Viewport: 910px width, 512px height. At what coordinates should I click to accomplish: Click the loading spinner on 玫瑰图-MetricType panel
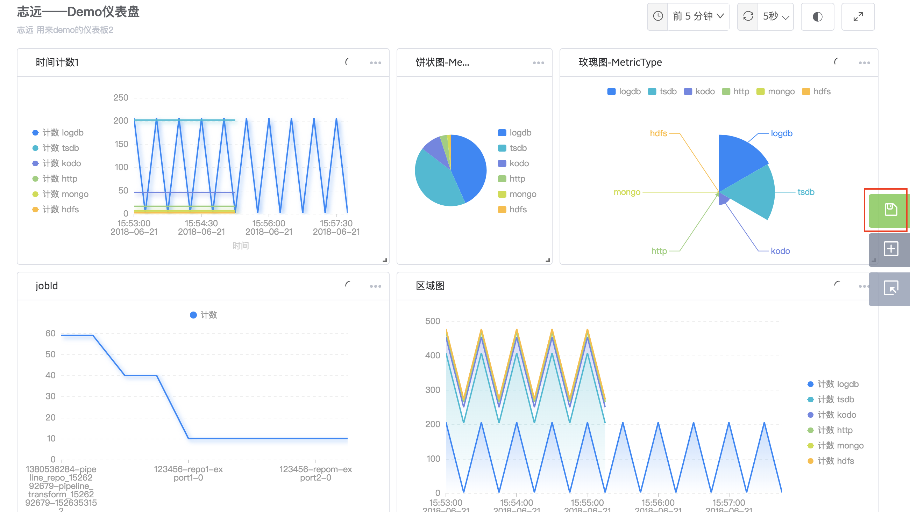[x=836, y=61]
